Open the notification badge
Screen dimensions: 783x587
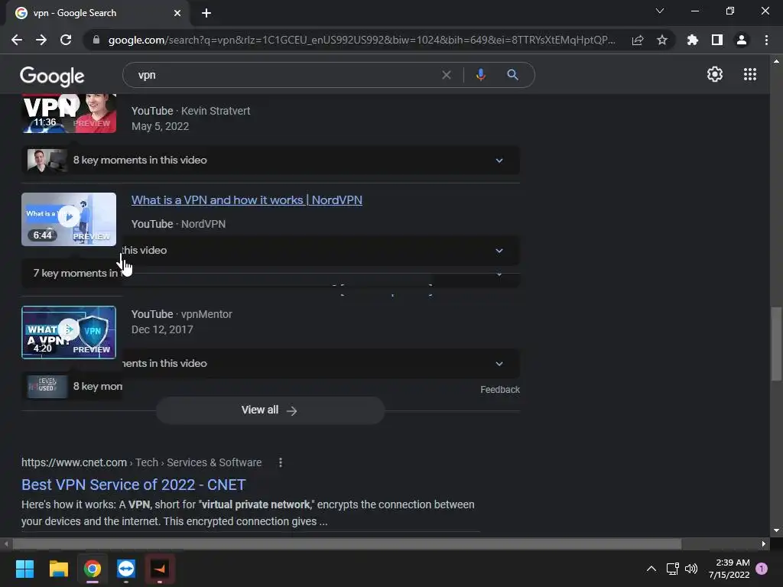tap(762, 569)
